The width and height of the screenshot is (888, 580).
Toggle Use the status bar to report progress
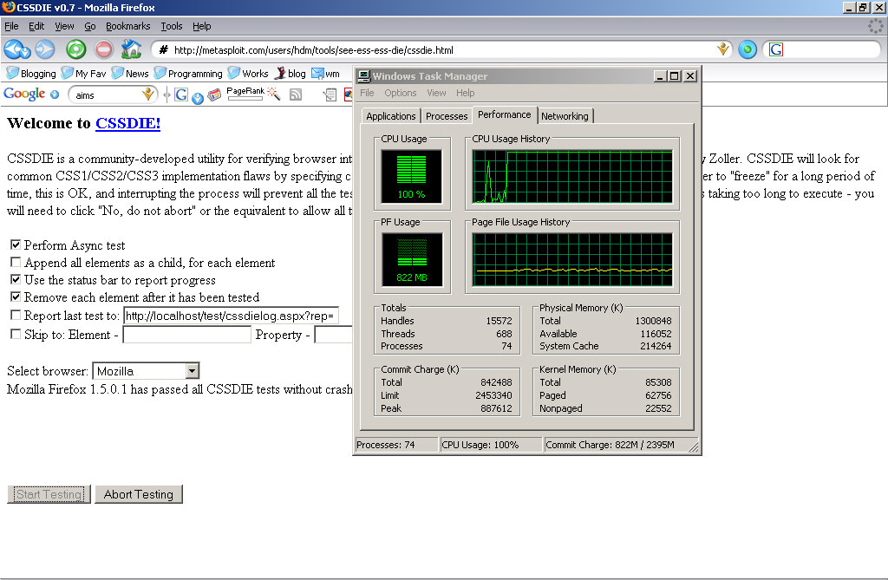click(x=16, y=279)
